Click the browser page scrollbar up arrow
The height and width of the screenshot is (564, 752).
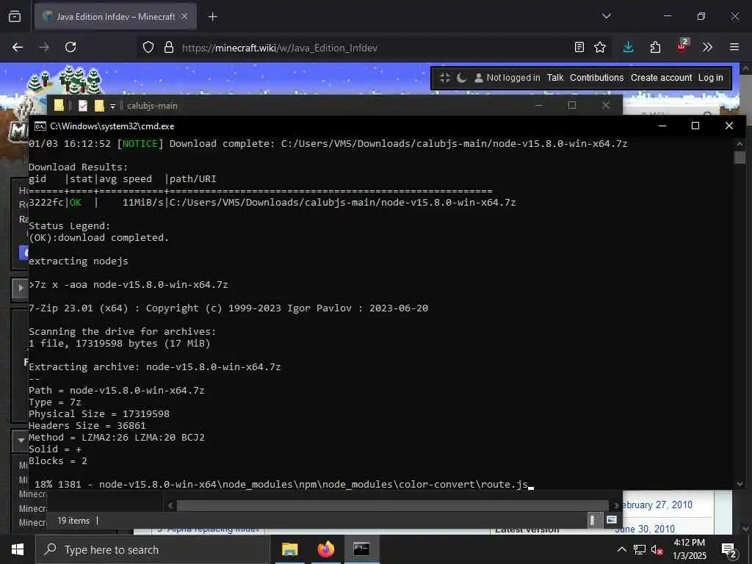746,68
